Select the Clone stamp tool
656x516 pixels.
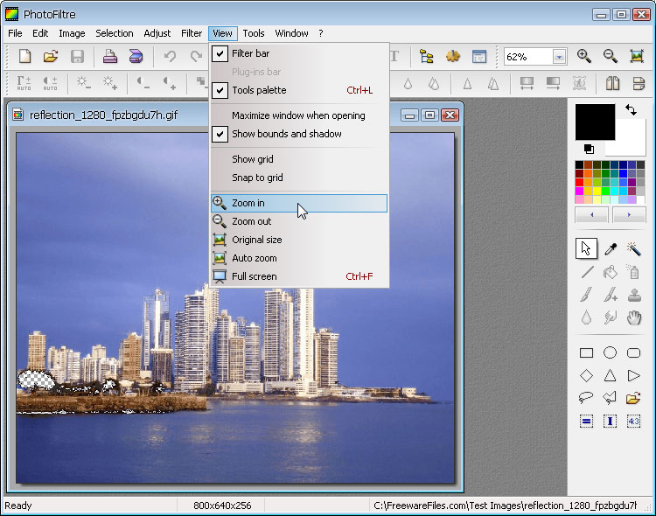tap(634, 295)
